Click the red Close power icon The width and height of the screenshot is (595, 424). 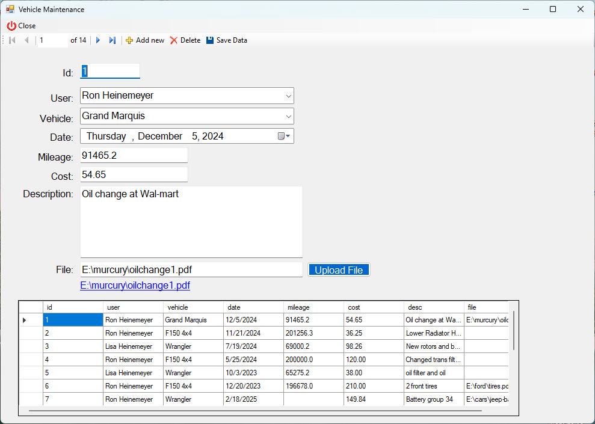[11, 26]
